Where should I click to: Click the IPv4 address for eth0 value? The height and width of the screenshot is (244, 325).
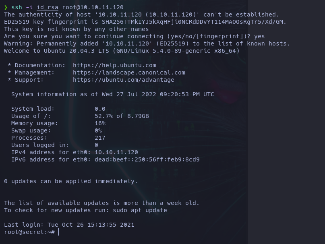(x=116, y=152)
